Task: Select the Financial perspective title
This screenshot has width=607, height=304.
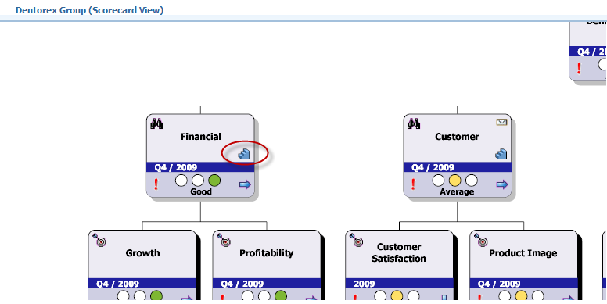Action: (x=201, y=137)
